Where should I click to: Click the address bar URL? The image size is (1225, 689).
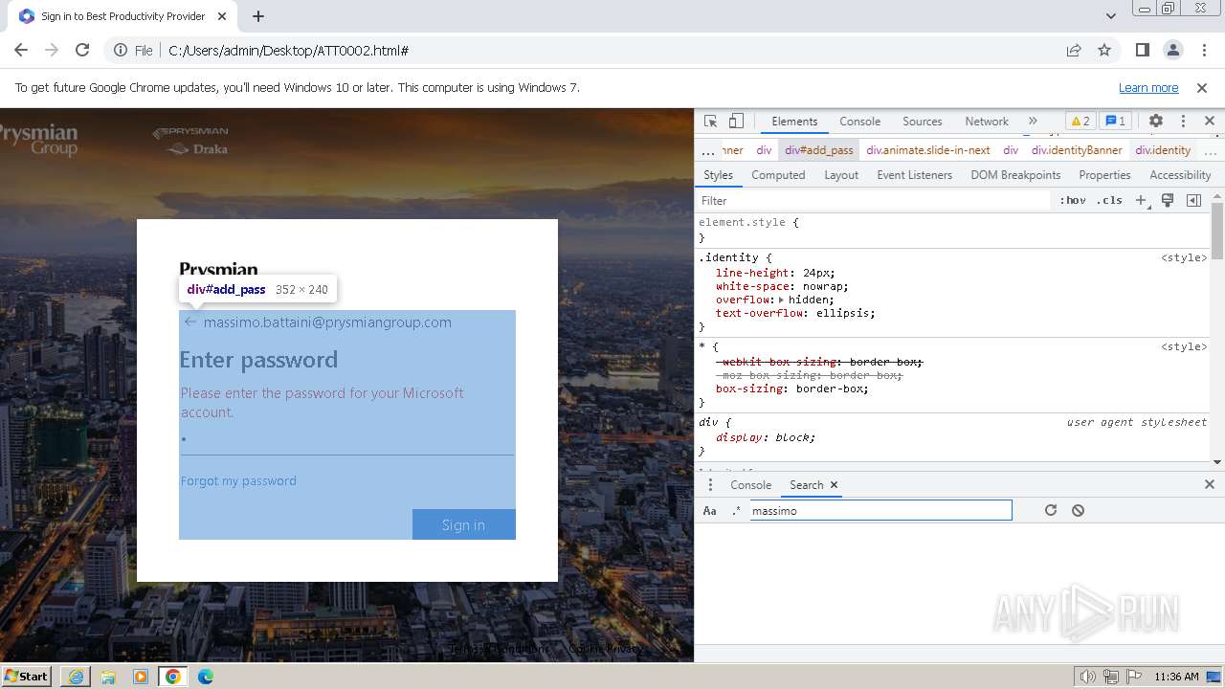tap(289, 50)
